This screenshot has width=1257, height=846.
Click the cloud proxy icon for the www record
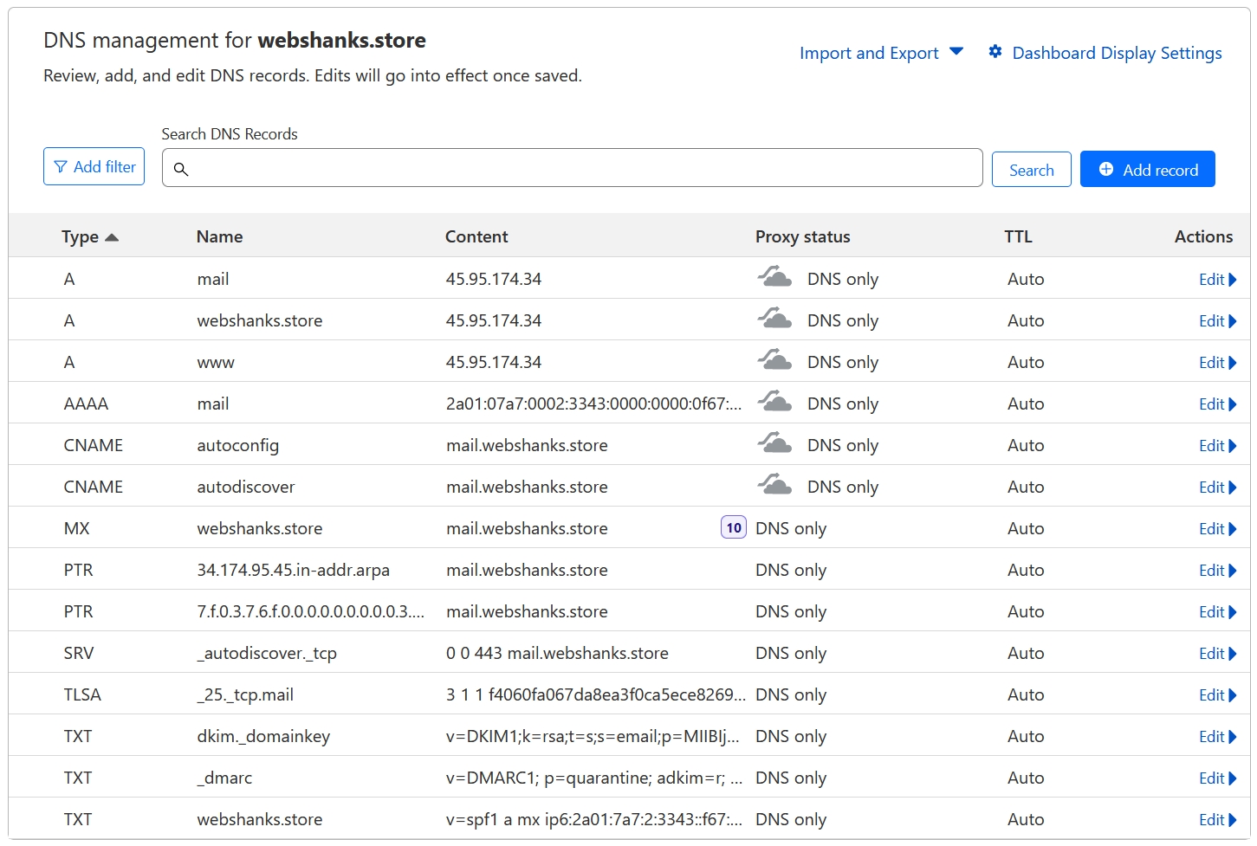coord(774,360)
